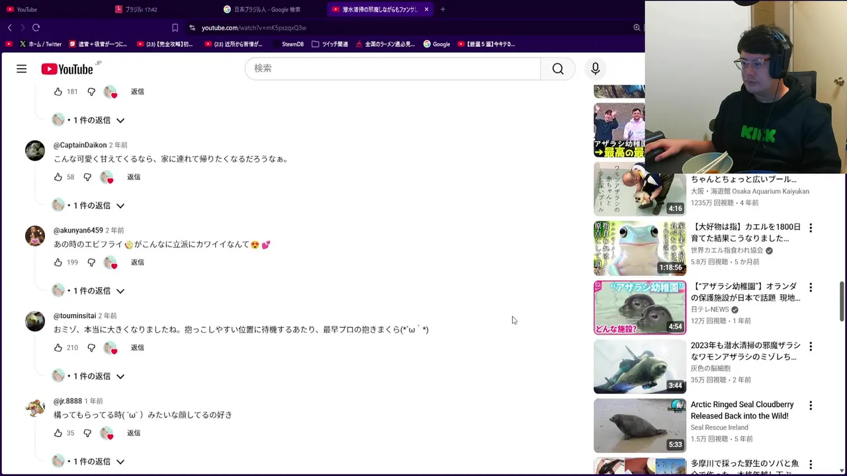Activate voice search microphone
847x476 pixels.
coord(595,69)
